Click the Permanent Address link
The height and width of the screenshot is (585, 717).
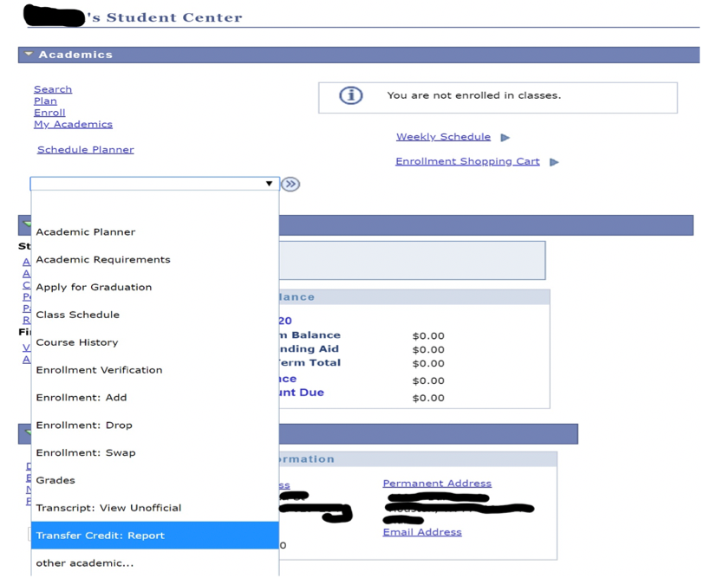click(436, 483)
